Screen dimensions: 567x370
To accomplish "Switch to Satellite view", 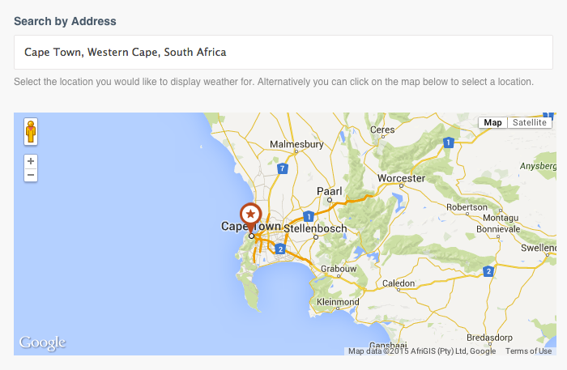I will pyautogui.click(x=529, y=122).
